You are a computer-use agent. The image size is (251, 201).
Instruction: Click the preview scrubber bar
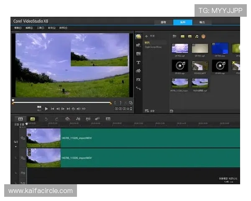coord(62,102)
